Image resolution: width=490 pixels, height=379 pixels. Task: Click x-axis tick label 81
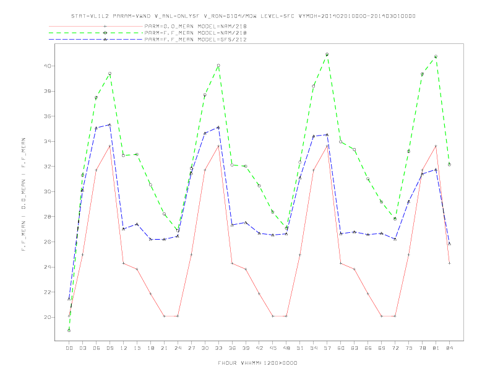pos(436,348)
